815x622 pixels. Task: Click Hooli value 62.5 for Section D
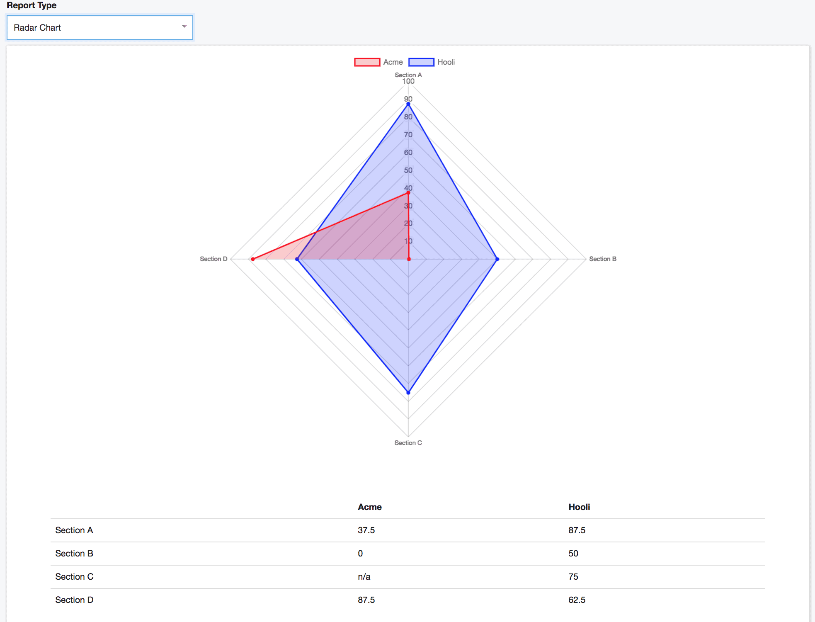click(577, 600)
